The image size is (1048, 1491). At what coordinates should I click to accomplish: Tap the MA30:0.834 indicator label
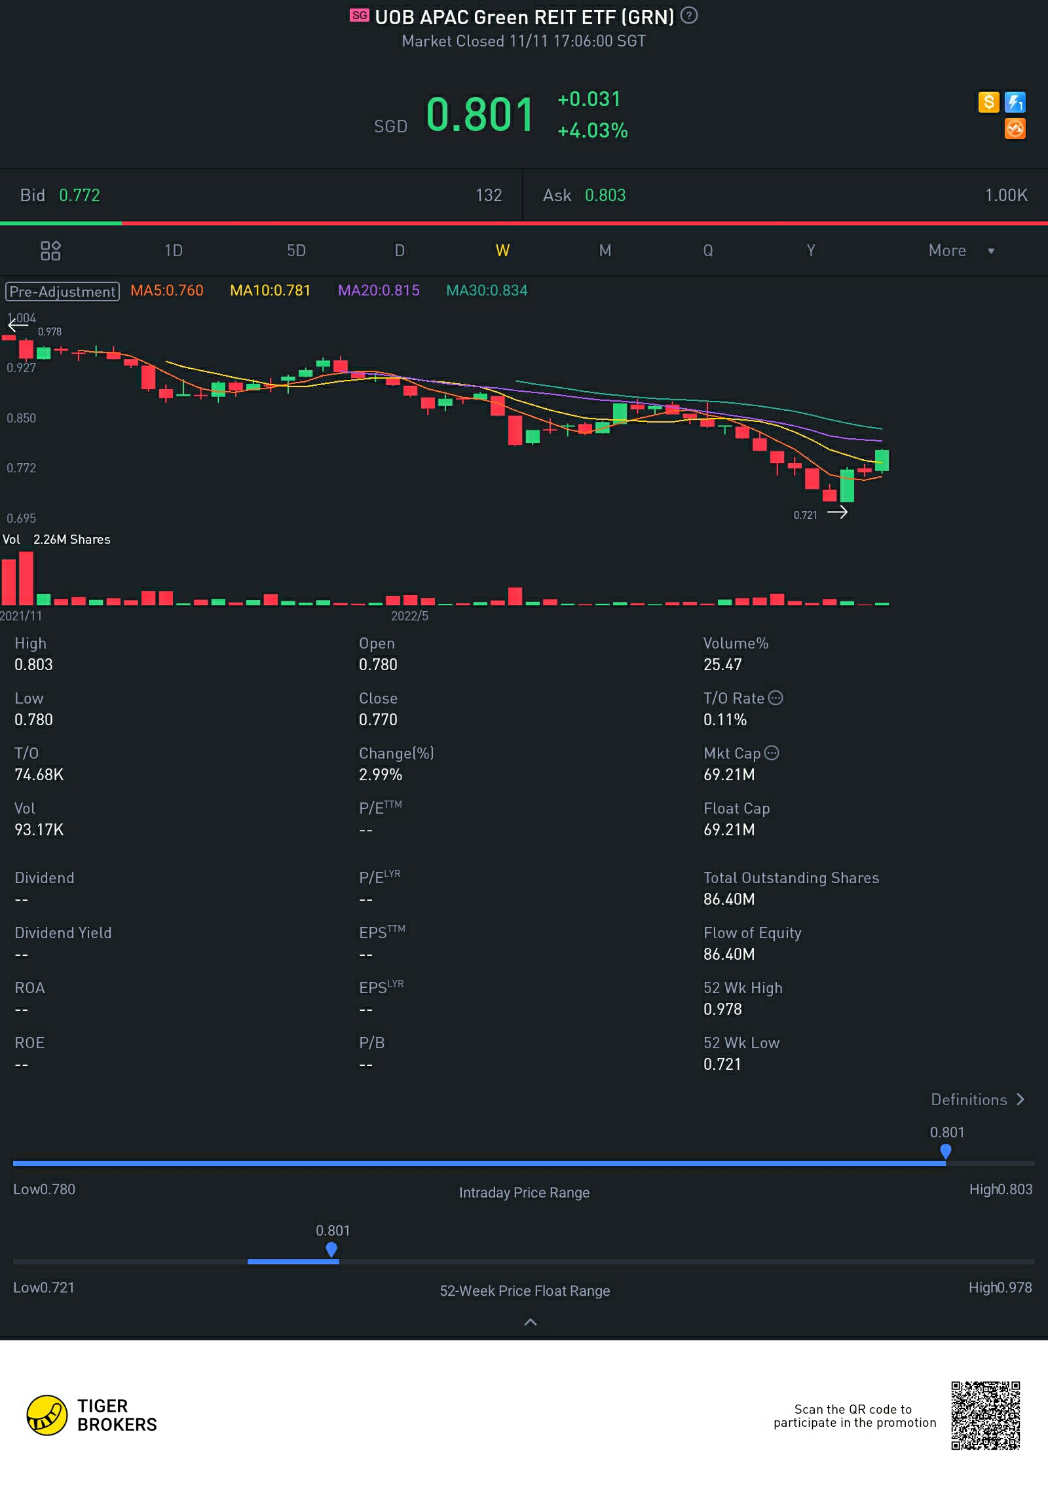click(487, 290)
